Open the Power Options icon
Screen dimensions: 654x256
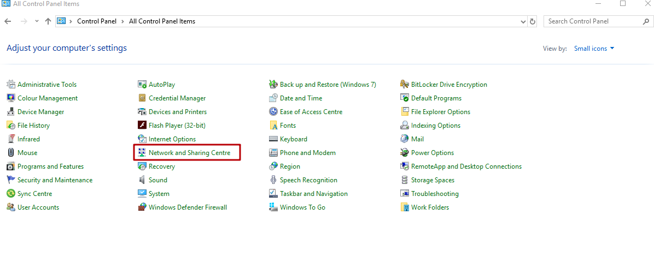(404, 153)
